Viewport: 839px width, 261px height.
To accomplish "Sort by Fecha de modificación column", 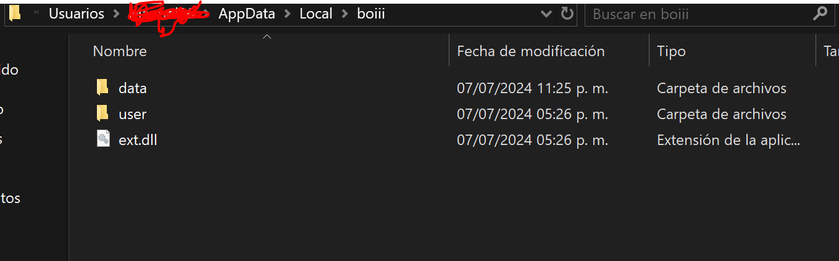I will point(530,51).
